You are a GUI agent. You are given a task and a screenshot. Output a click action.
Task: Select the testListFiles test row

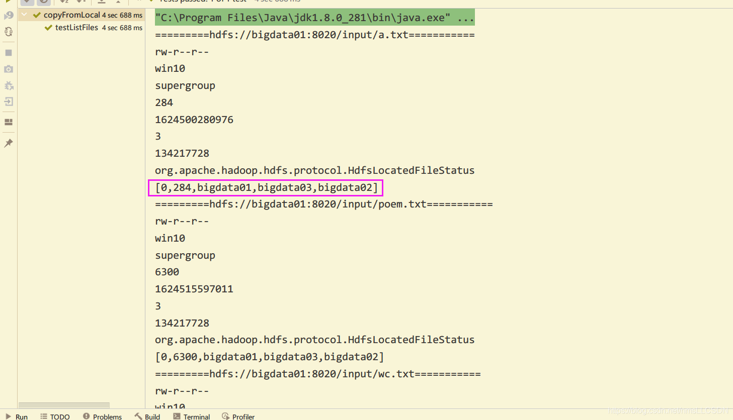tap(82, 28)
